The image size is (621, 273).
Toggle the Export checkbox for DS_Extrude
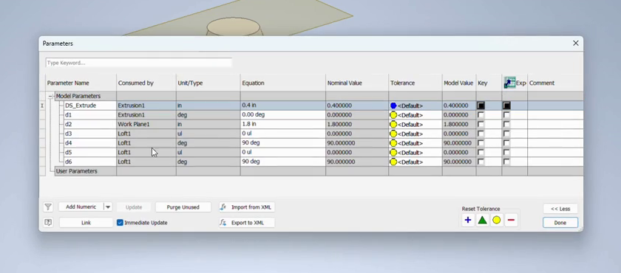(x=506, y=106)
